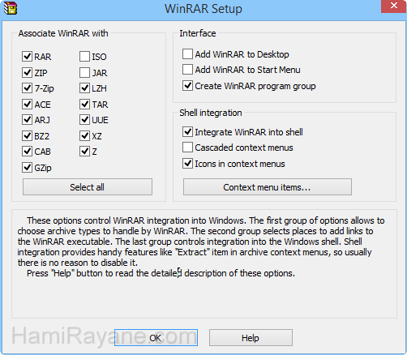Disable the UUE association checkbox
The height and width of the screenshot is (355, 407).
(84, 120)
